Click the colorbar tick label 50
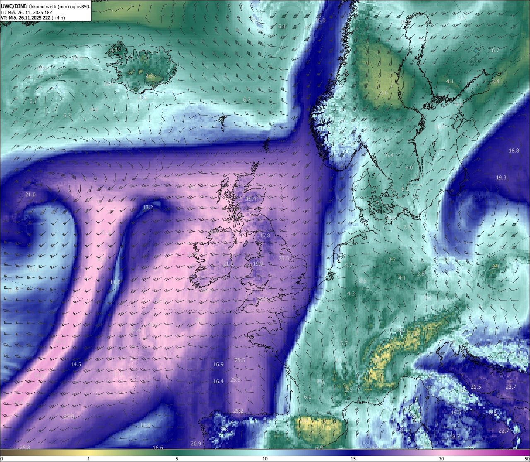 coord(527,459)
